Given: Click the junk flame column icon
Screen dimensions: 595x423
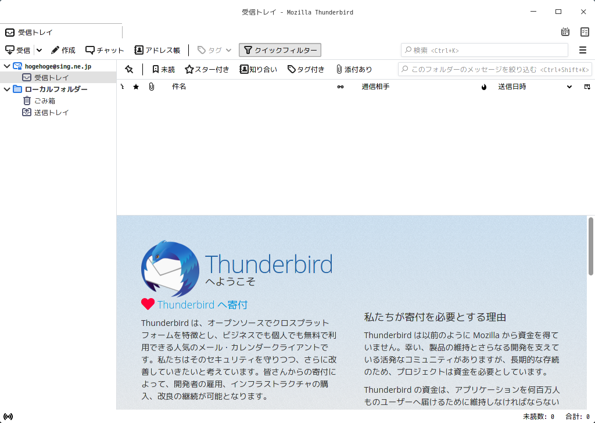Looking at the screenshot, I should 484,87.
